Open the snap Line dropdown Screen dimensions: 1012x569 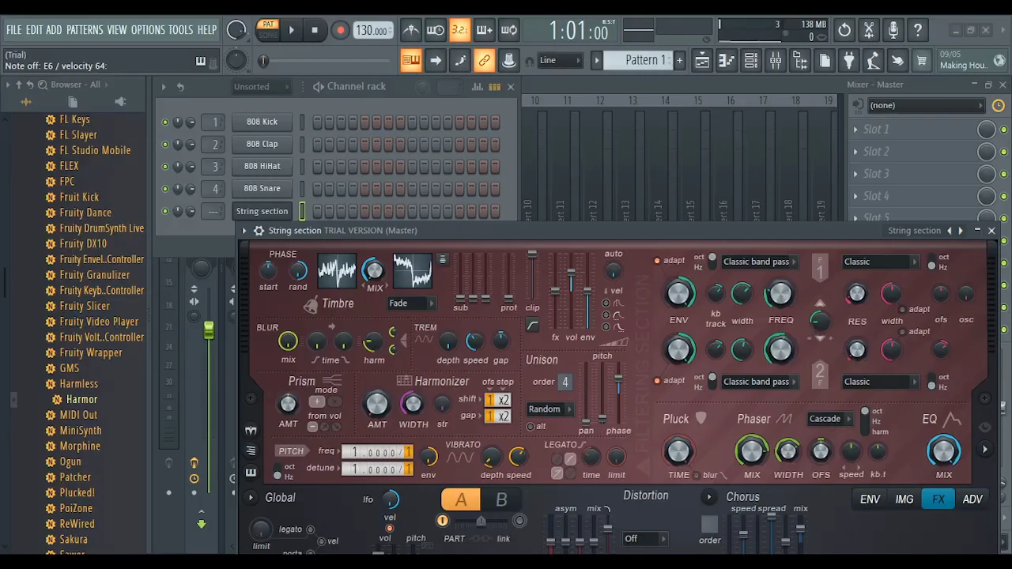(560, 60)
